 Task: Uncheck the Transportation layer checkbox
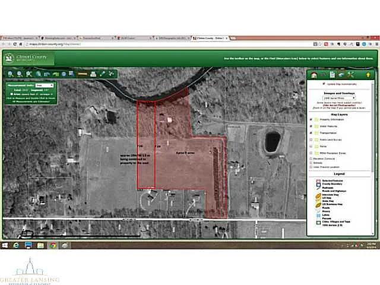(311, 133)
